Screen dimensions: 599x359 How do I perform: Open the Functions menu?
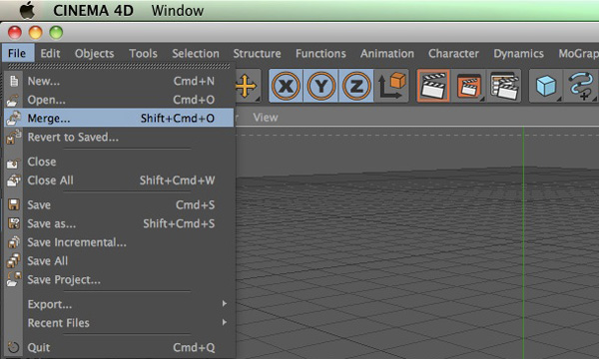tap(320, 54)
